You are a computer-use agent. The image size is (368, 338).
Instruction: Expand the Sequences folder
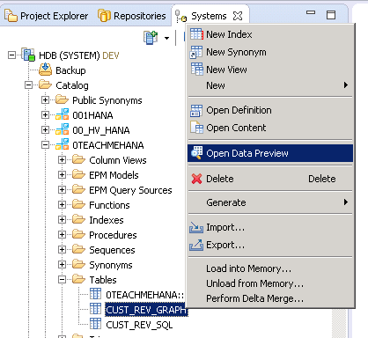click(62, 250)
